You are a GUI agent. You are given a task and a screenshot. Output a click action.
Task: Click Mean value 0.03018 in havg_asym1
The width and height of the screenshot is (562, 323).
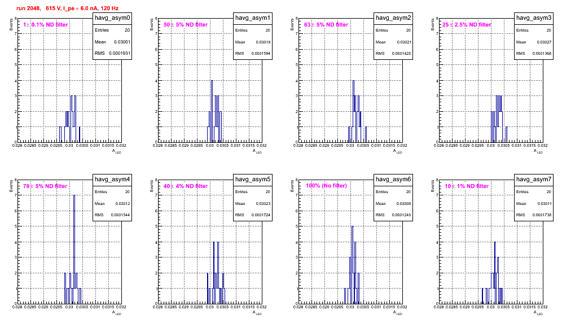(263, 42)
